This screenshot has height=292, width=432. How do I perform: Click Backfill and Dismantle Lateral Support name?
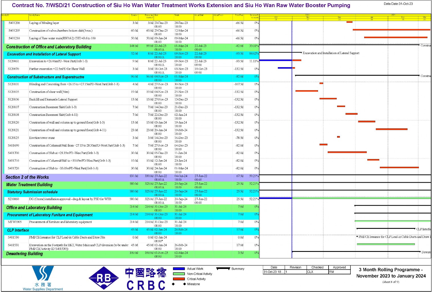(x=53, y=100)
